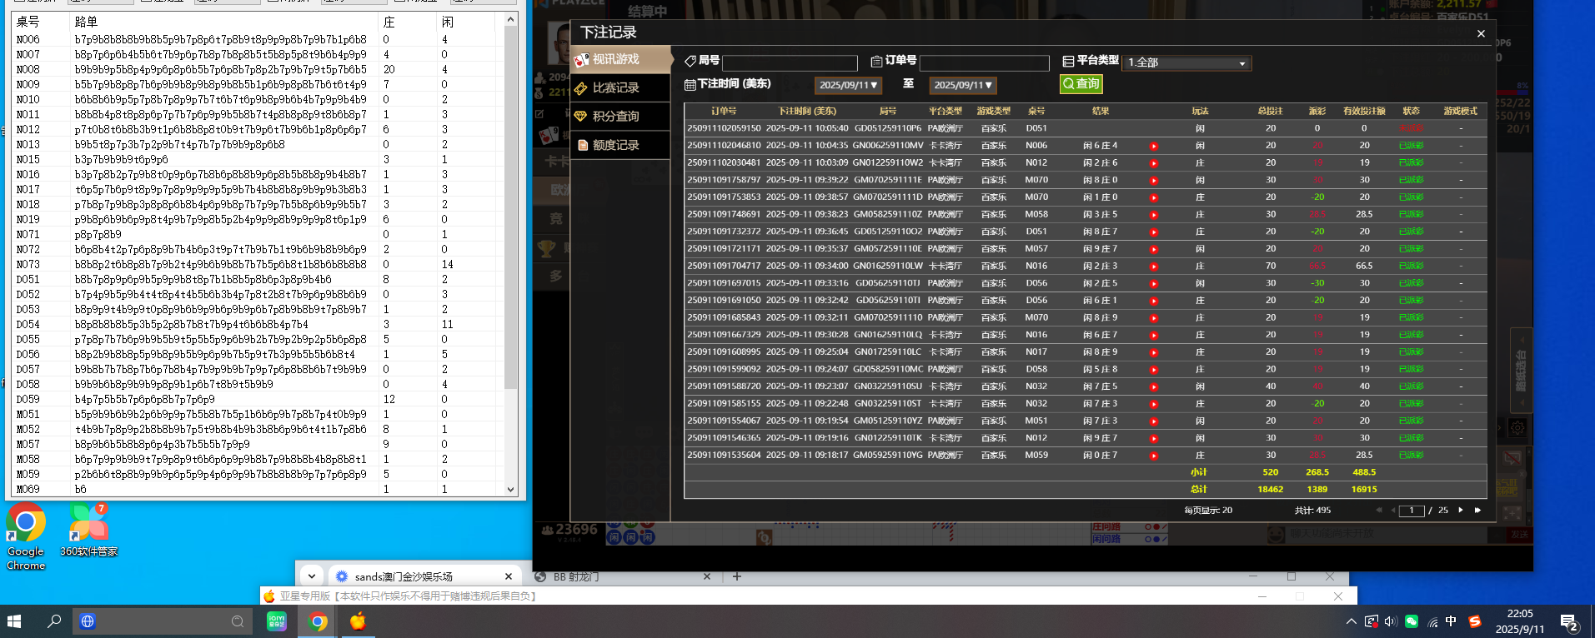Viewport: 1595px width, 638px height.
Task: Click the green 查询 search button
Action: click(1081, 84)
